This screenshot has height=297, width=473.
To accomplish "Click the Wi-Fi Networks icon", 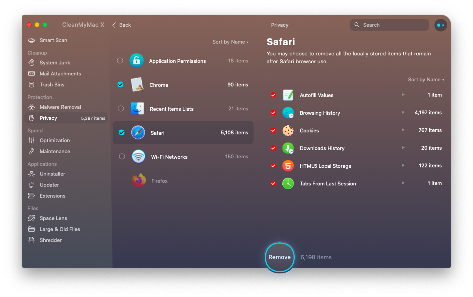I will pos(139,157).
